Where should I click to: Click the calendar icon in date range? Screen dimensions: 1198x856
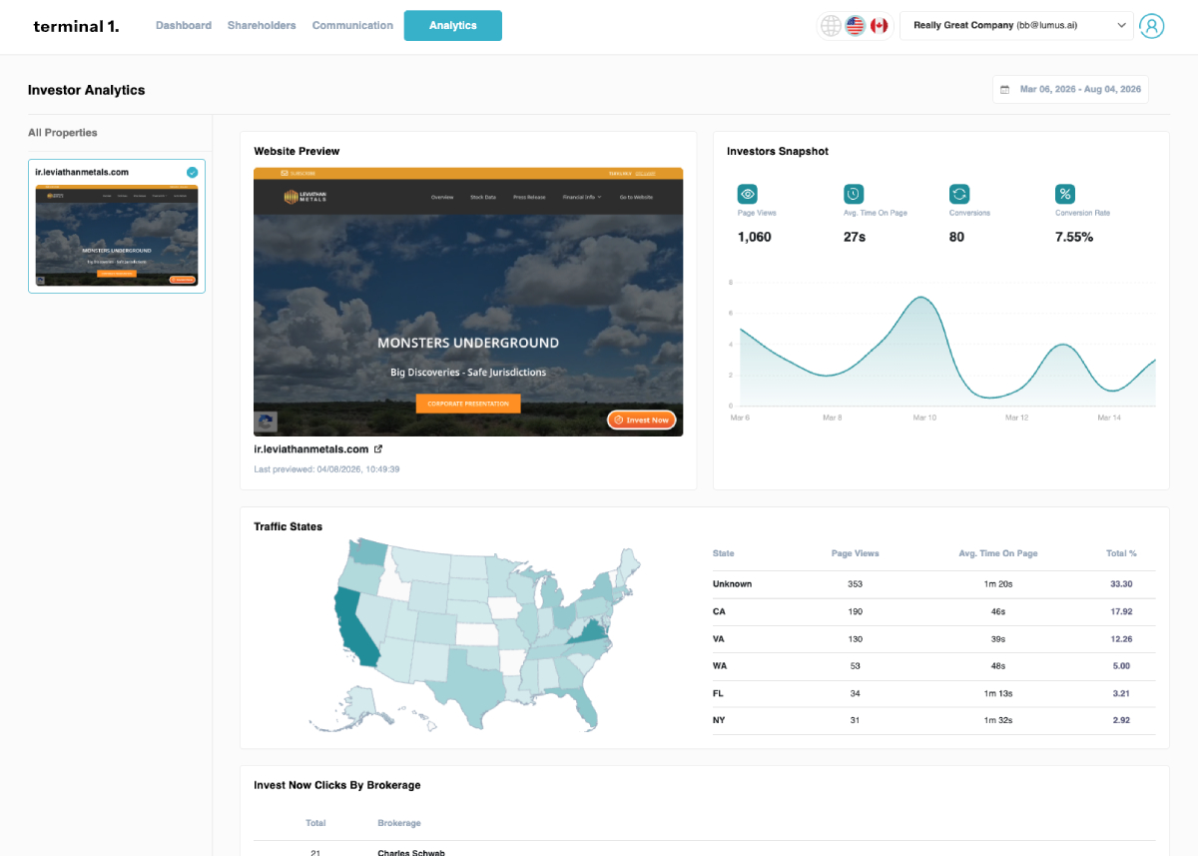[x=1005, y=90]
